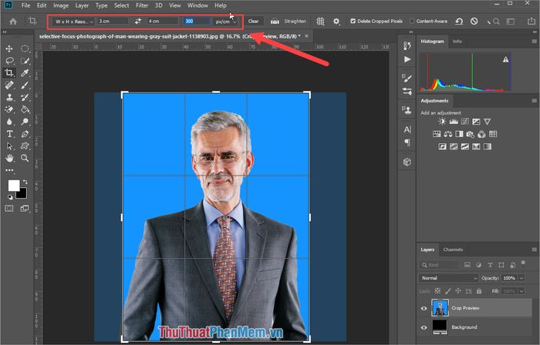Open the Actions panel play icon
The height and width of the screenshot is (345, 540).
click(x=407, y=59)
